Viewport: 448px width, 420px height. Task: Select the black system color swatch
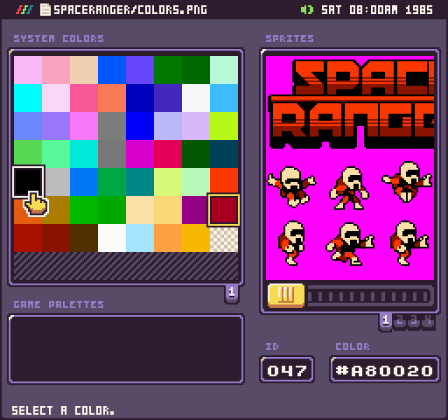tap(28, 182)
